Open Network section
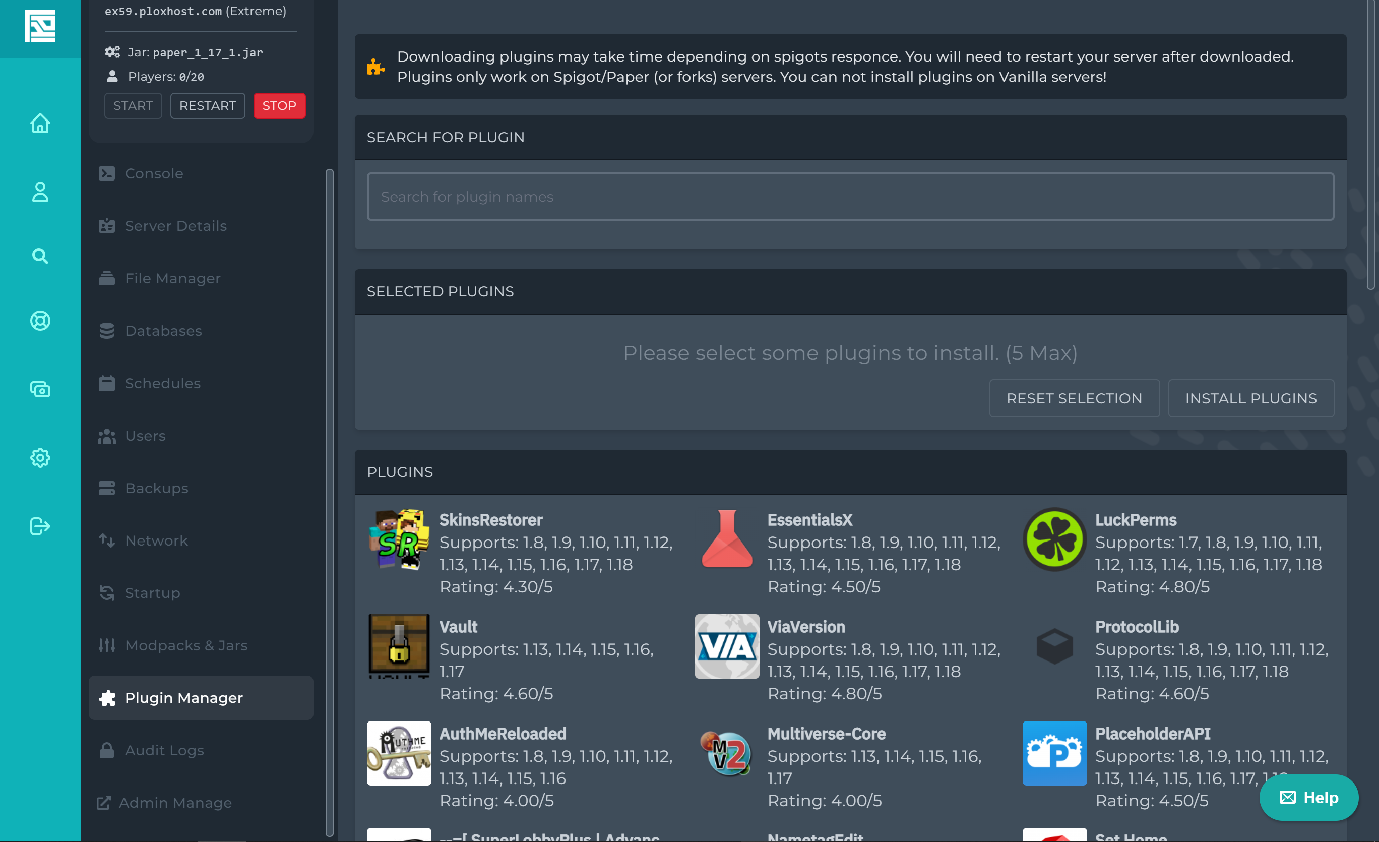 coord(201,541)
